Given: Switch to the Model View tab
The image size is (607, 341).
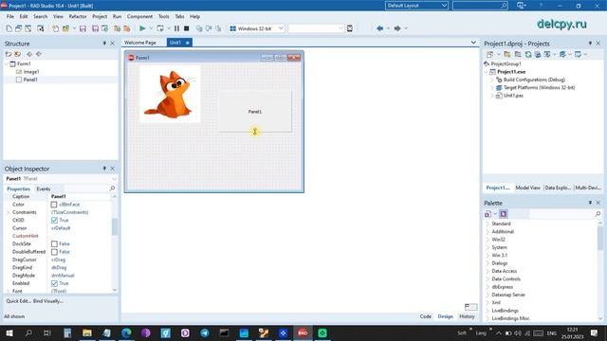Looking at the screenshot, I should point(527,188).
